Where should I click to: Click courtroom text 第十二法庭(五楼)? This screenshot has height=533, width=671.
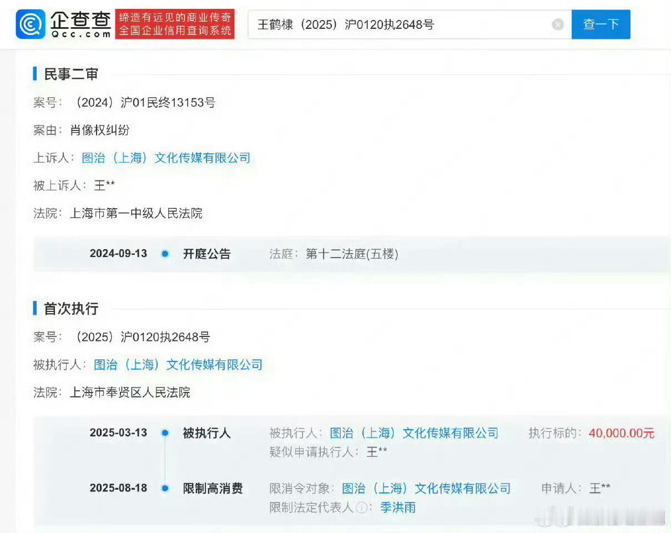pyautogui.click(x=352, y=254)
